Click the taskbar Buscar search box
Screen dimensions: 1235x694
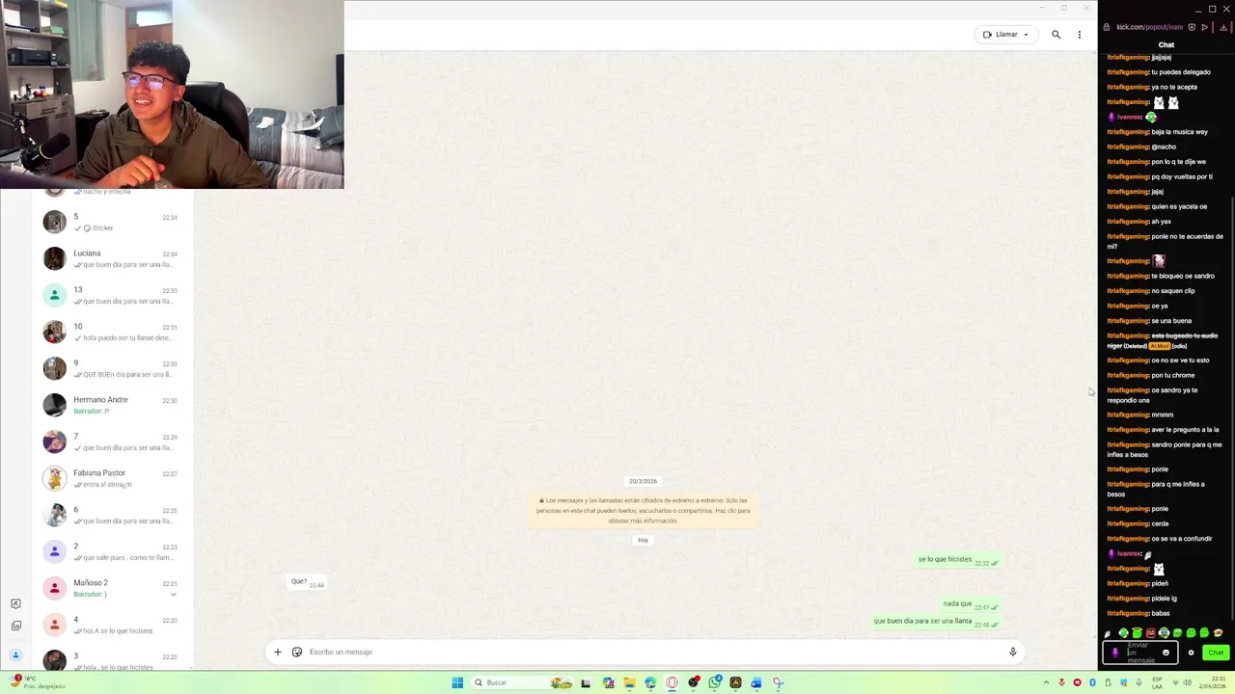click(522, 682)
